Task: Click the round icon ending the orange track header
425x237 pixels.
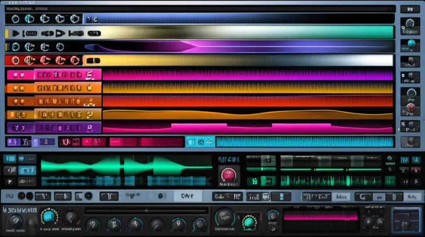Action: (x=90, y=88)
